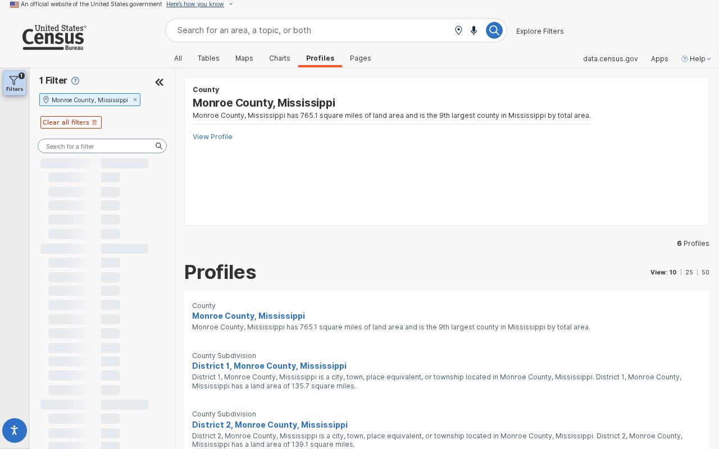Expand the Here's how you know dropdown
The image size is (719, 449).
coord(199,4)
